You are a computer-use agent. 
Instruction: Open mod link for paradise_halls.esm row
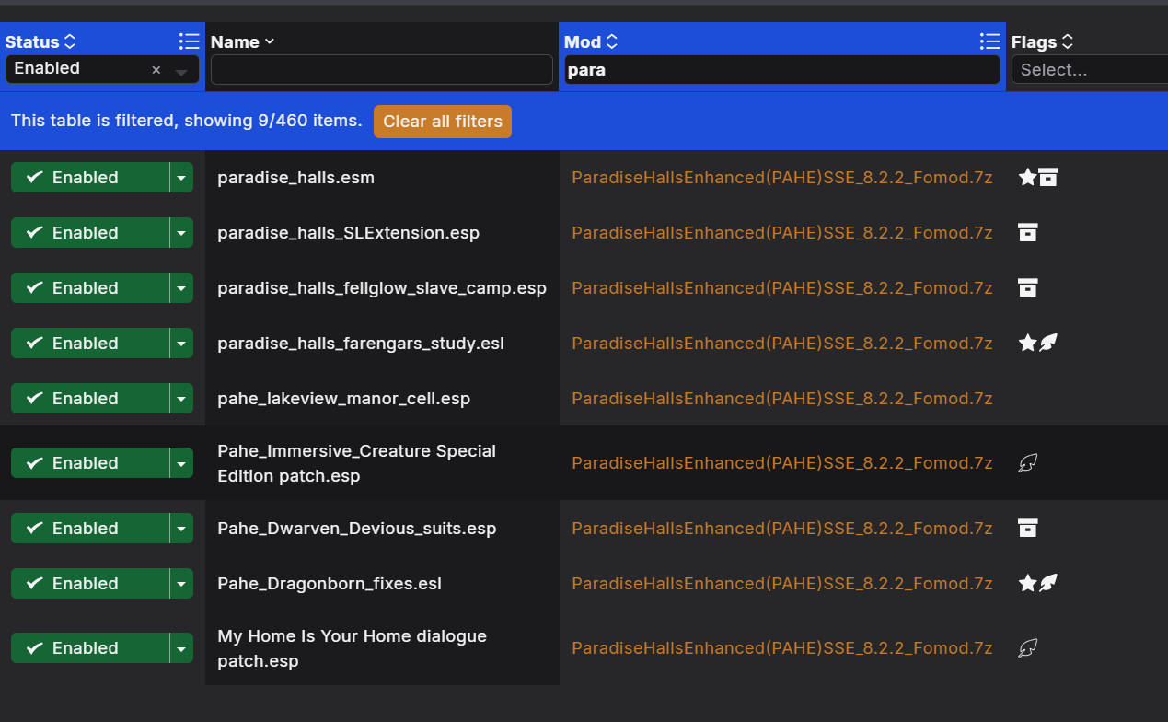pos(782,178)
